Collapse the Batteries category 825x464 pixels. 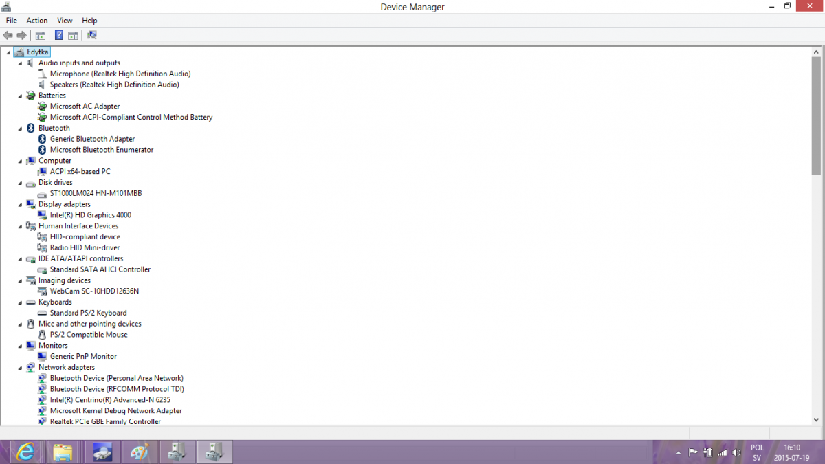tap(21, 96)
